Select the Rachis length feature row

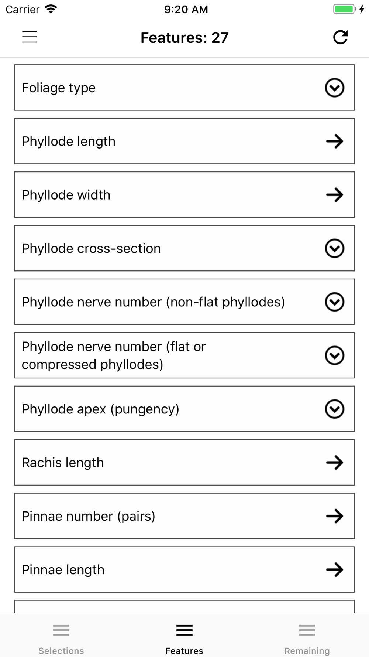[184, 463]
